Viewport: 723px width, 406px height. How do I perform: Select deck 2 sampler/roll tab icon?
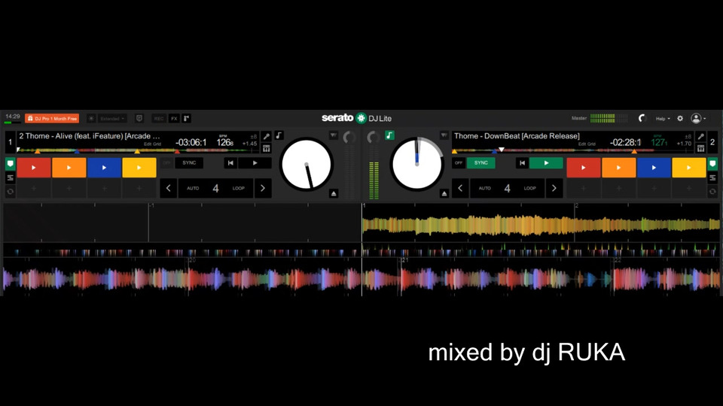tap(712, 191)
